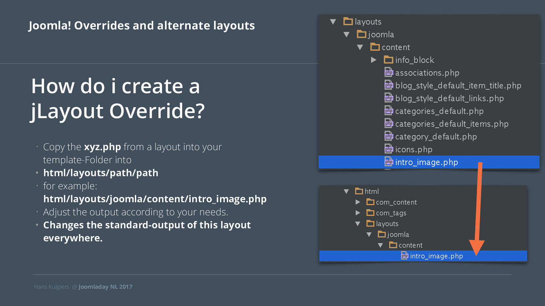This screenshot has width=545, height=306.
Task: Select blog_style_default_links.php file name
Action: pyautogui.click(x=449, y=98)
